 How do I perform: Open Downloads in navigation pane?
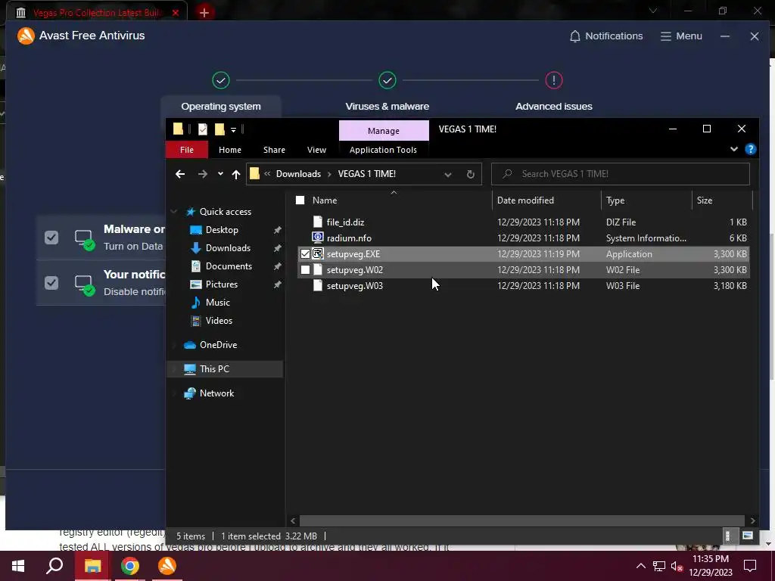click(x=228, y=248)
